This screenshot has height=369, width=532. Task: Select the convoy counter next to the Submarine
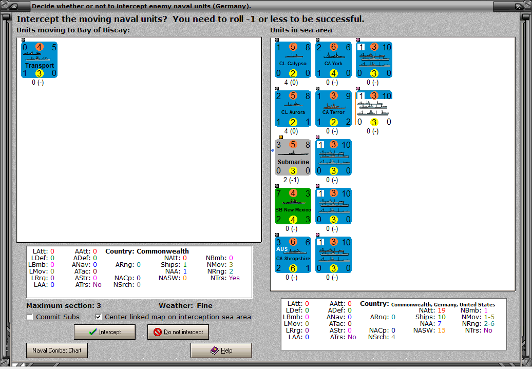[333, 157]
